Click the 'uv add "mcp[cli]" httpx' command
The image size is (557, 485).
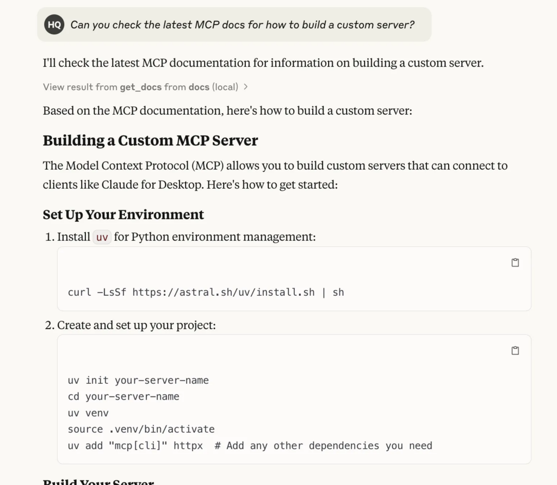(x=135, y=446)
